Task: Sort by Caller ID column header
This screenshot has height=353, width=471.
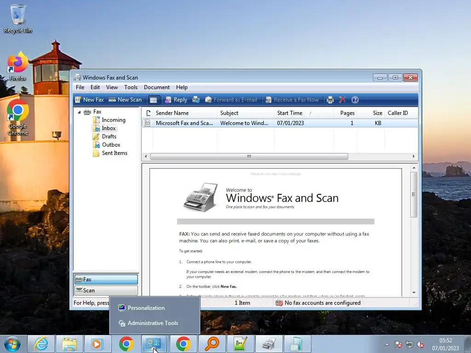Action: [401, 113]
